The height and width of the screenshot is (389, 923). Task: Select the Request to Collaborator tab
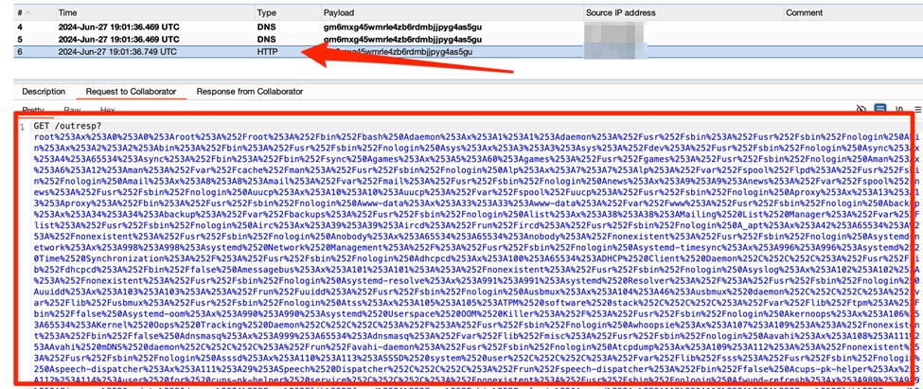point(131,92)
